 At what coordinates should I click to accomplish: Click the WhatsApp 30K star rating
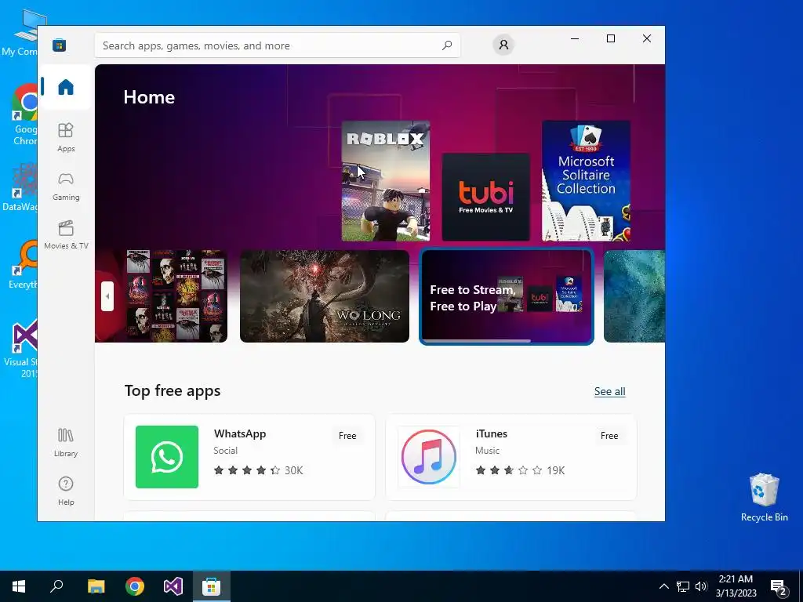(258, 470)
